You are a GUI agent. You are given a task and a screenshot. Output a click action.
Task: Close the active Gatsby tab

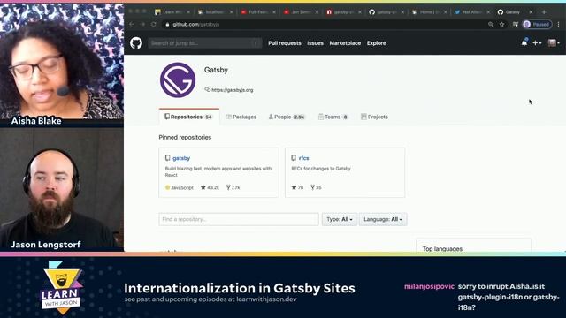531,11
